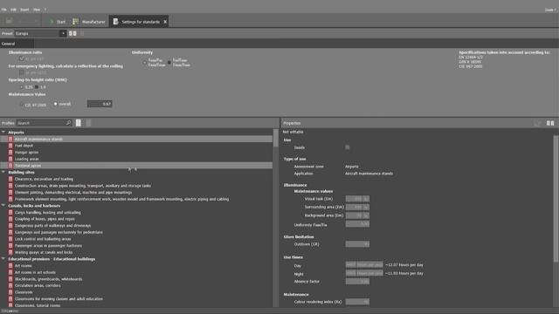Click the red icon of Cargo handling, loading and unloading
Viewport: 559px width, 314px height.
click(10, 213)
